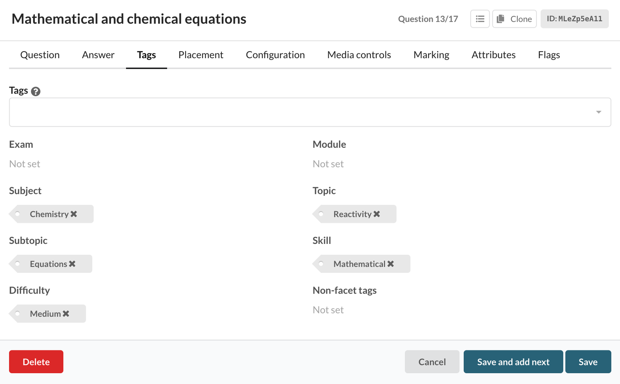Click the question list icon near Clone
The width and height of the screenshot is (620, 384).
[480, 19]
